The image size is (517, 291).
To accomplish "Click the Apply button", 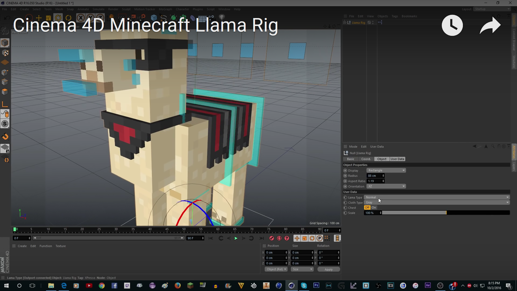I will [x=329, y=269].
